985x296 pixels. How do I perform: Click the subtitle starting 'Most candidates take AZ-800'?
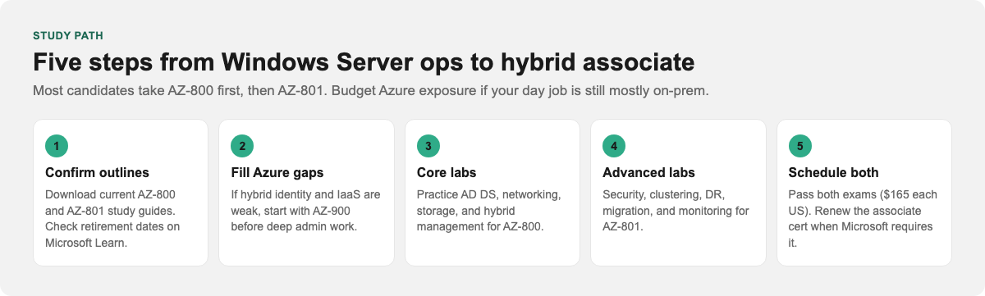point(371,90)
